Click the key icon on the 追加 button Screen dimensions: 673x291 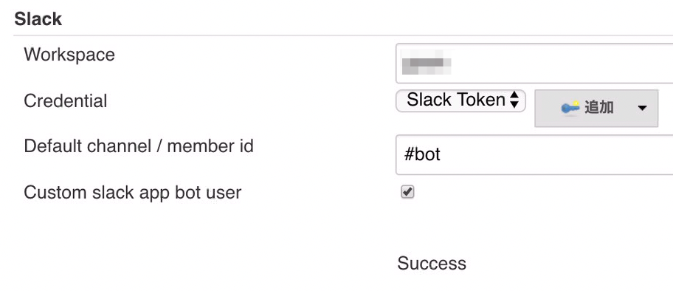coord(571,108)
